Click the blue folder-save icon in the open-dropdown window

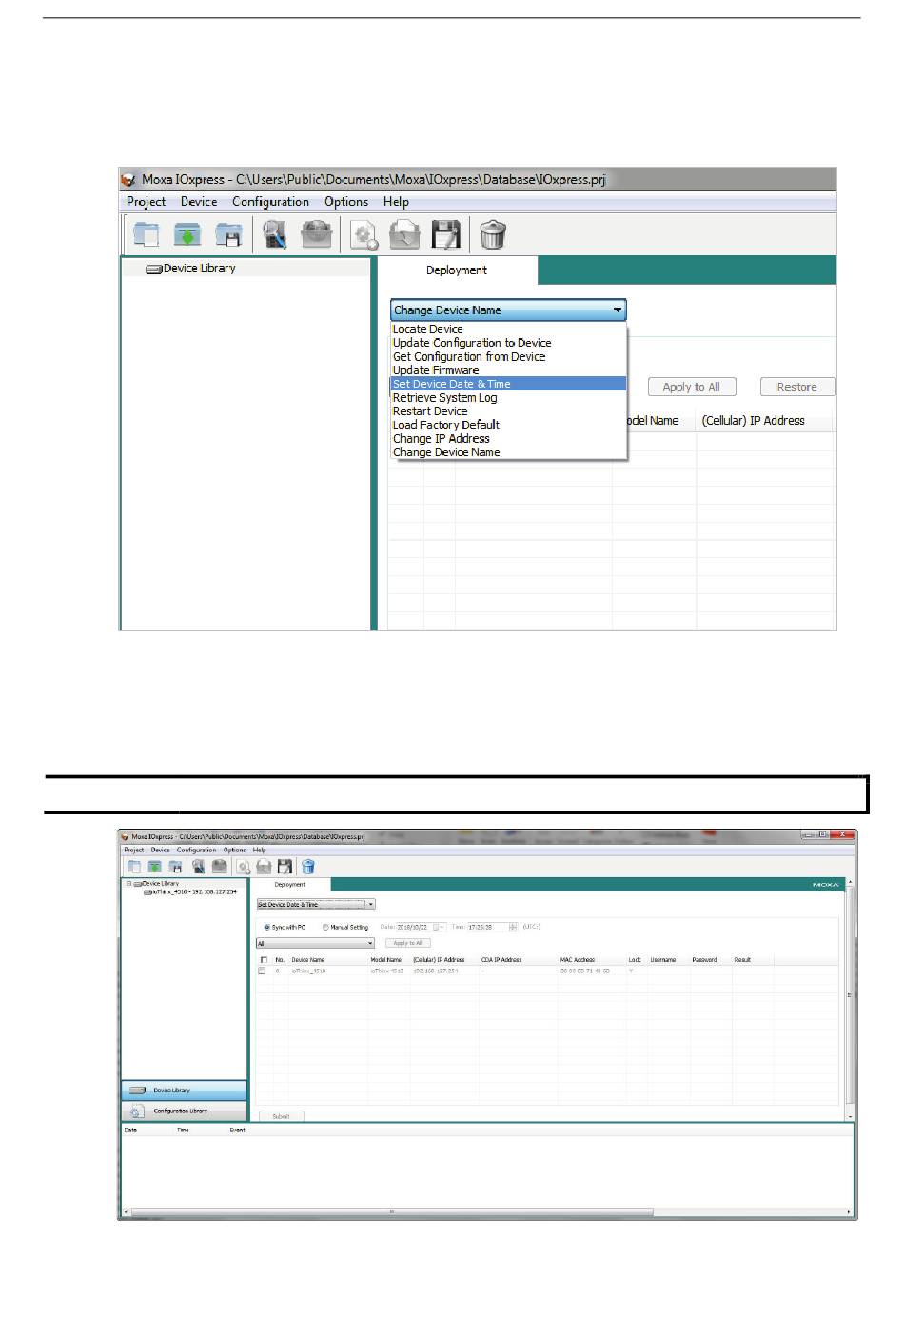(x=228, y=233)
